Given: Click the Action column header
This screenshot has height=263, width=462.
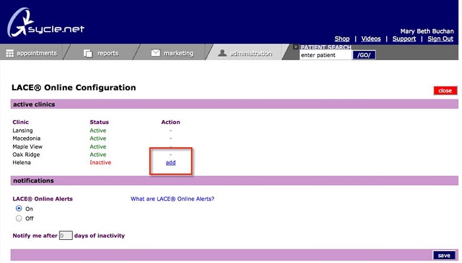Looking at the screenshot, I should tap(170, 122).
